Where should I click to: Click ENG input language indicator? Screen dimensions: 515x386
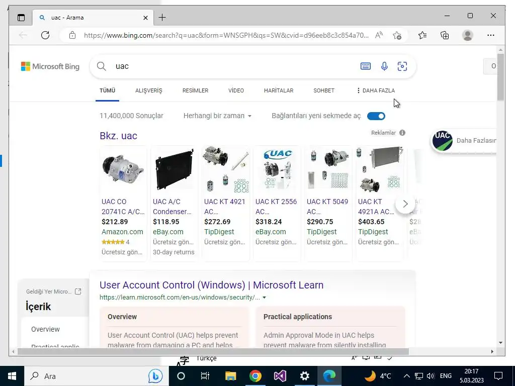pos(446,376)
